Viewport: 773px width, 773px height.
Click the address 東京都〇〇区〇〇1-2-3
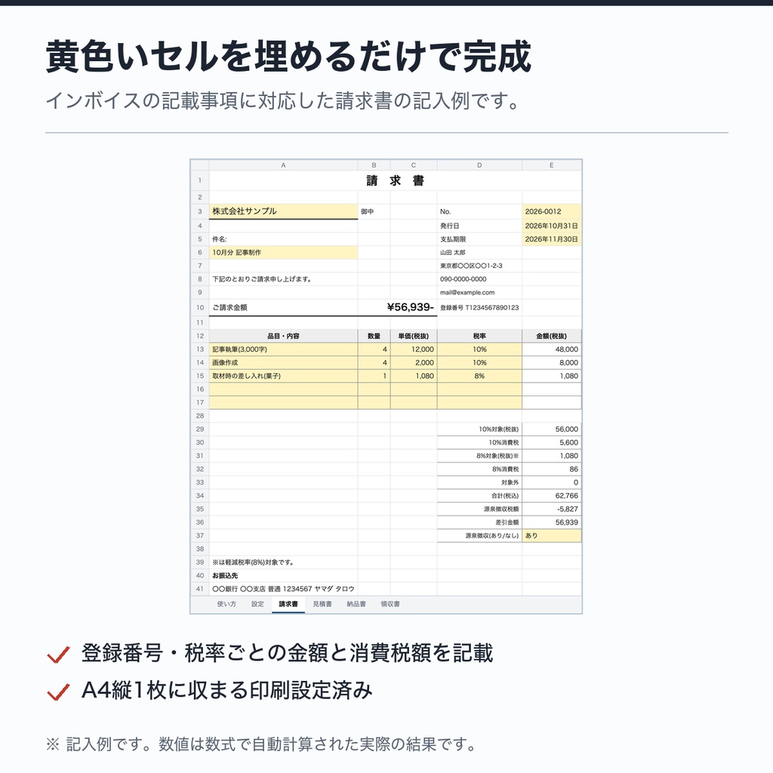pos(471,266)
